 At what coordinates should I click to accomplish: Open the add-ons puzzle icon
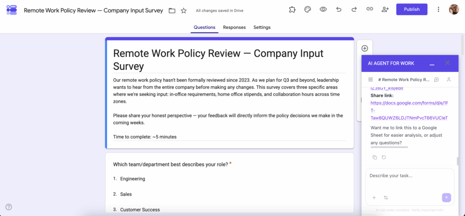pyautogui.click(x=292, y=10)
